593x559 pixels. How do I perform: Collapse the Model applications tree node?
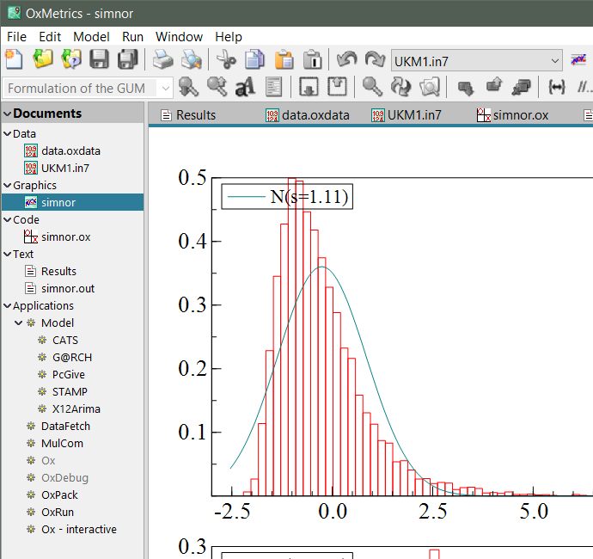[19, 323]
